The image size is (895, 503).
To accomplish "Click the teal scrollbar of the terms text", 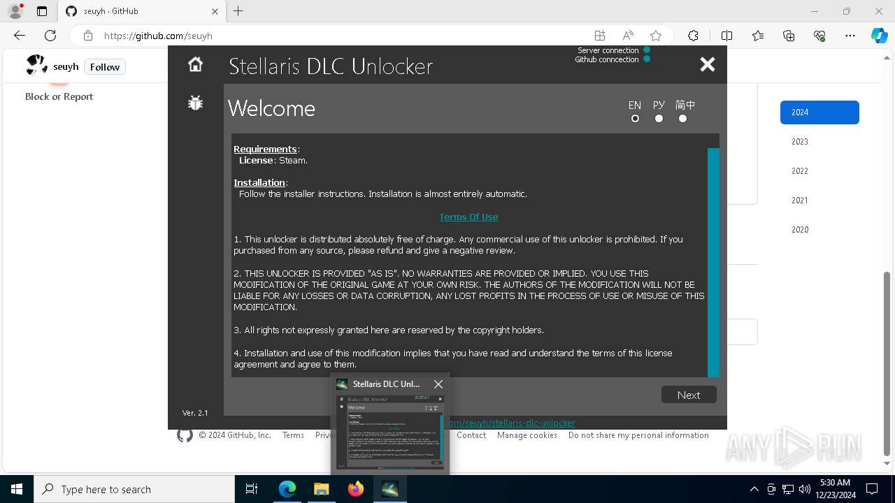I will (713, 262).
